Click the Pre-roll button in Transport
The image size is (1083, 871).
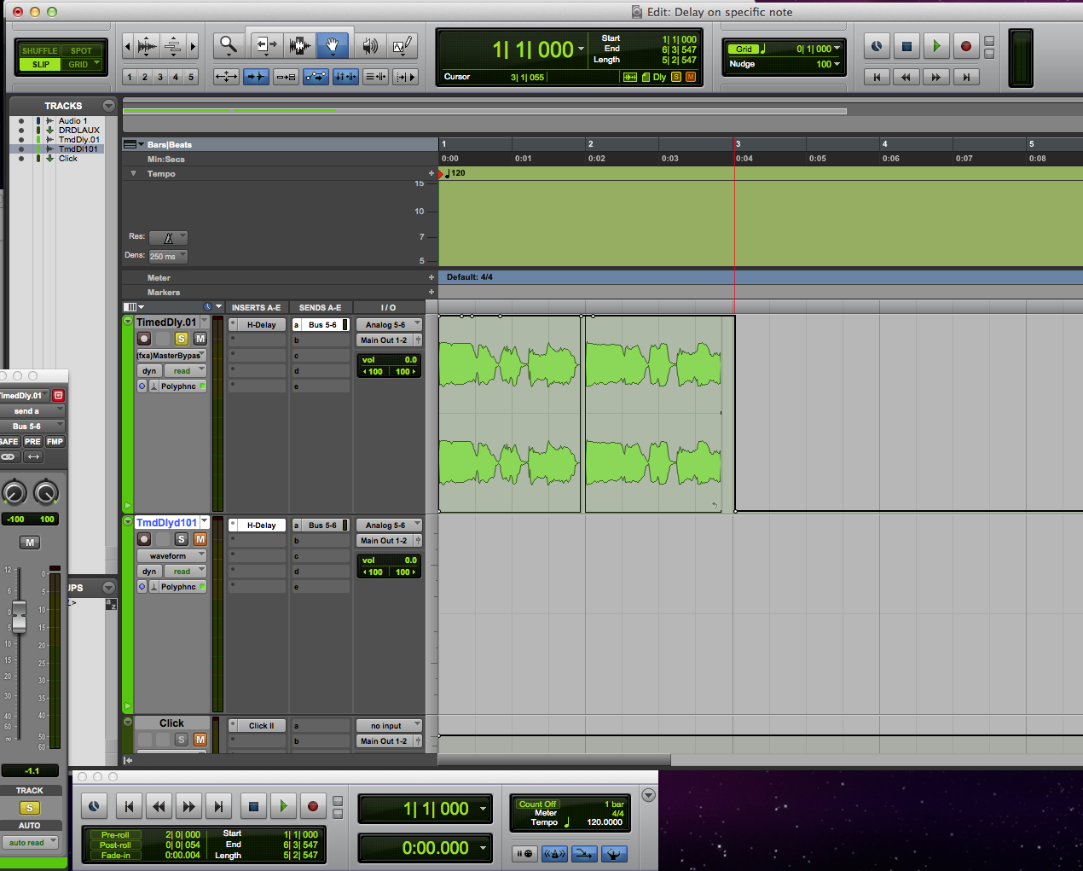(x=115, y=834)
